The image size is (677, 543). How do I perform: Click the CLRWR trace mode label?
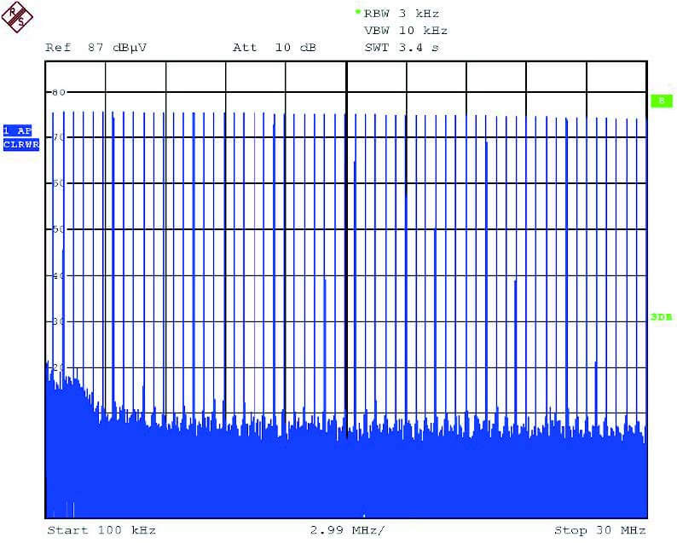click(x=20, y=145)
